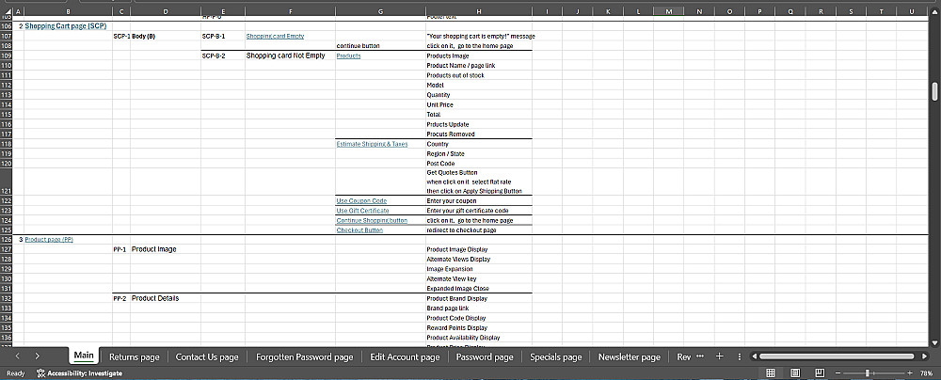The height and width of the screenshot is (380, 941).
Task: Open the Main sheet tab
Action: point(84,356)
